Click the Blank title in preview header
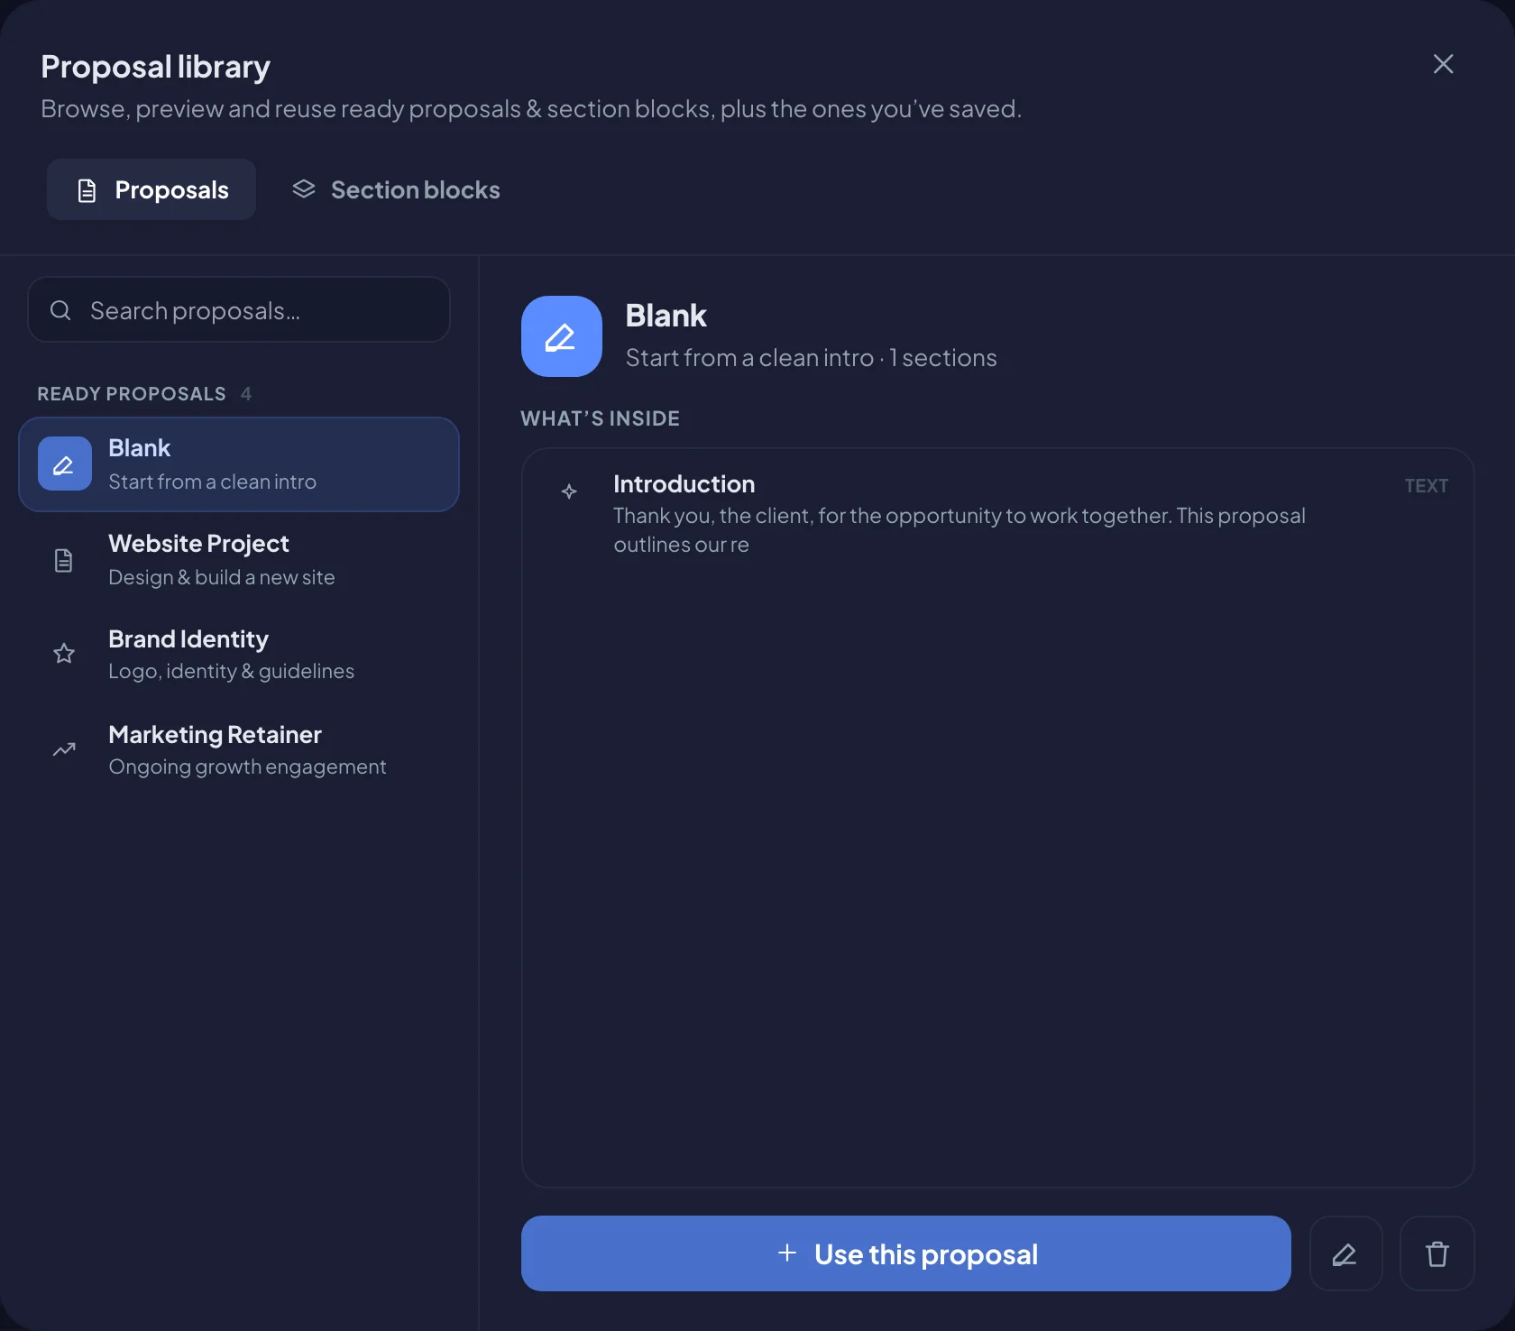Image resolution: width=1515 pixels, height=1331 pixels. pyautogui.click(x=666, y=316)
